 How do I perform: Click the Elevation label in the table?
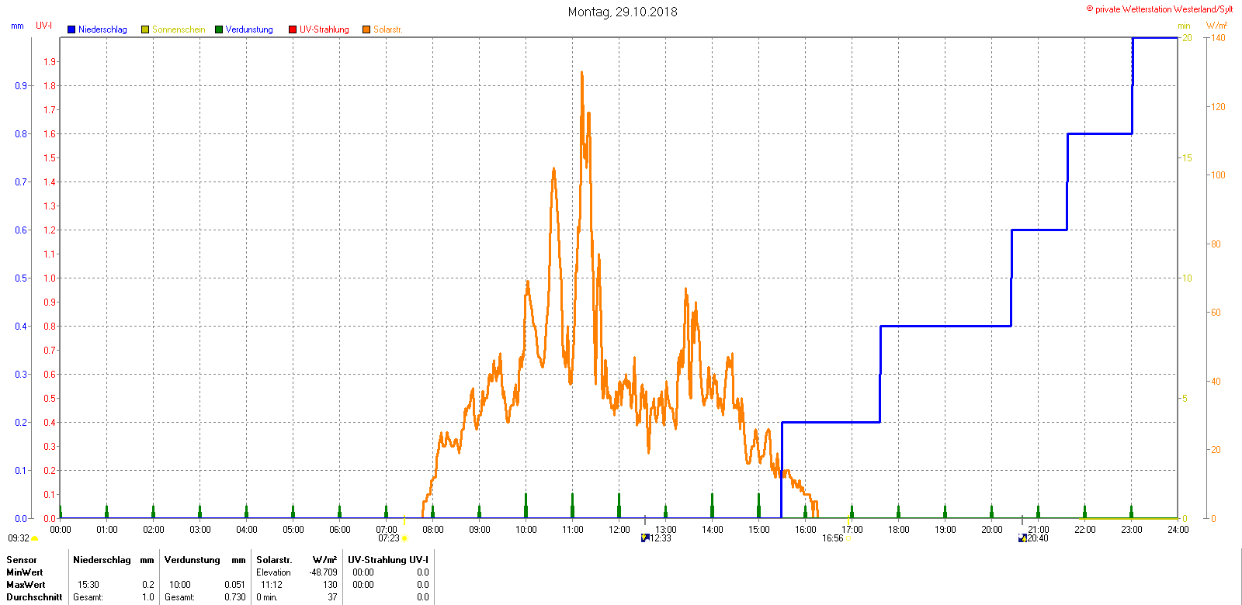[x=274, y=572]
